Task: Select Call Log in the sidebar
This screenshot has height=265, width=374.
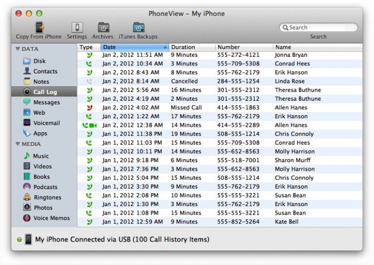Action: [x=44, y=92]
